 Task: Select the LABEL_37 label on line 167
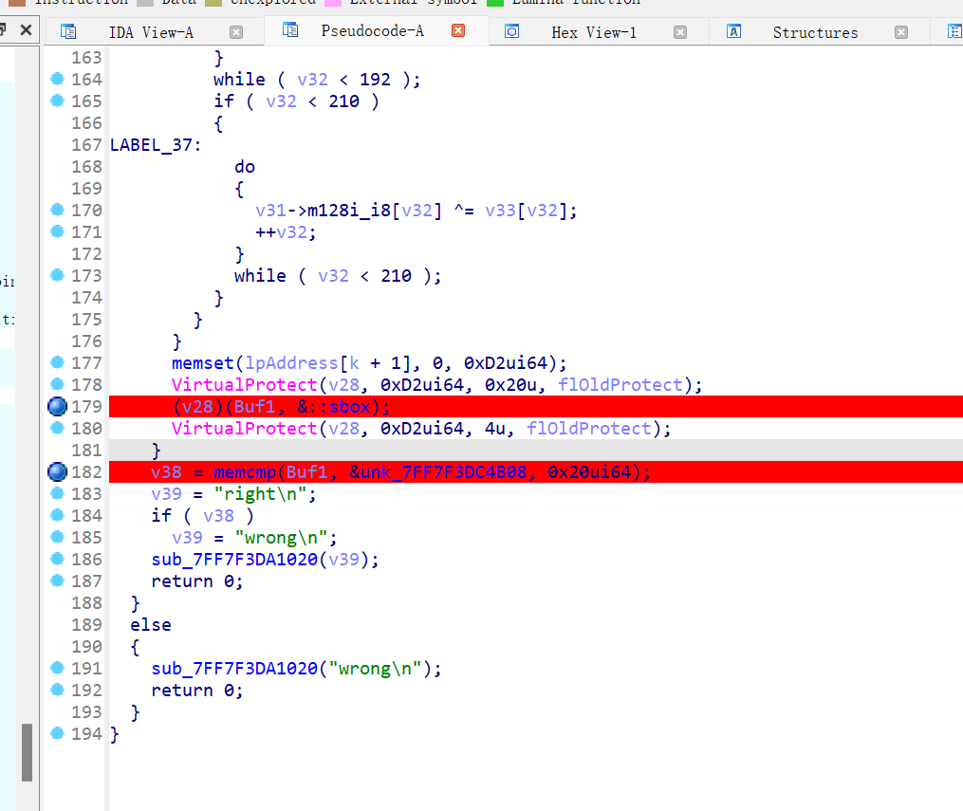point(150,145)
